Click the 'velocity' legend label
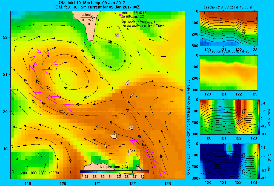 87,15
